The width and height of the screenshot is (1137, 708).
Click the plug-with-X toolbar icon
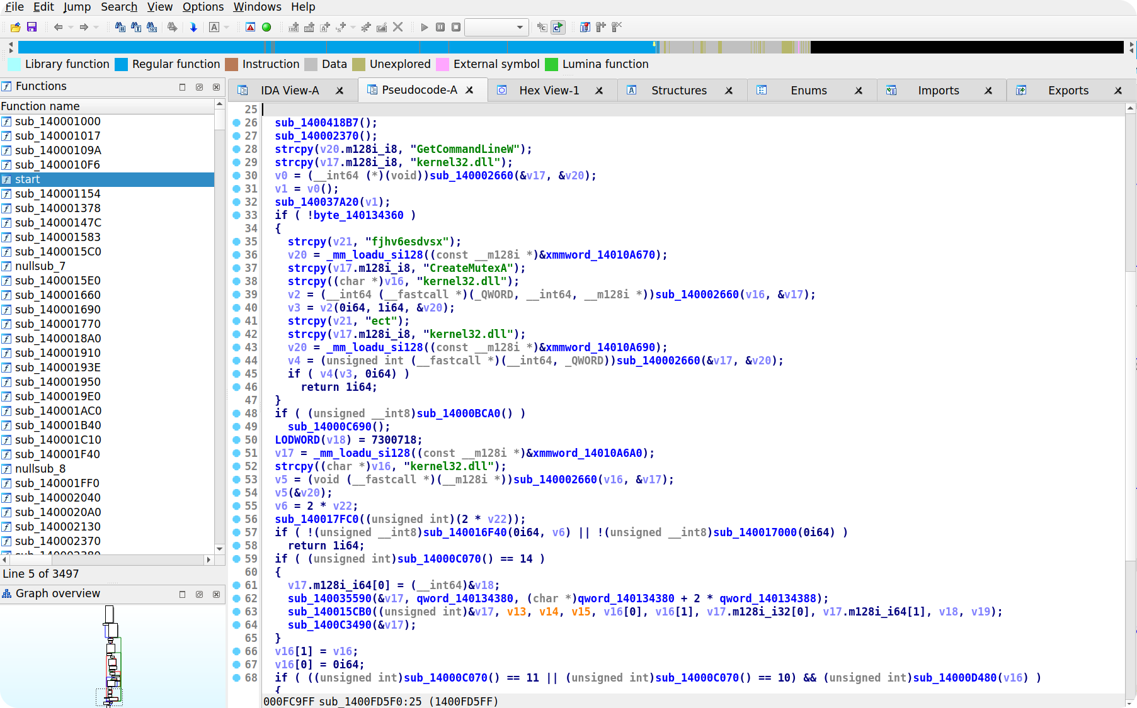[617, 27]
